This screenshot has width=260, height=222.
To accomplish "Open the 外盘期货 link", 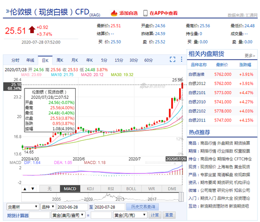I will coord(225,143).
